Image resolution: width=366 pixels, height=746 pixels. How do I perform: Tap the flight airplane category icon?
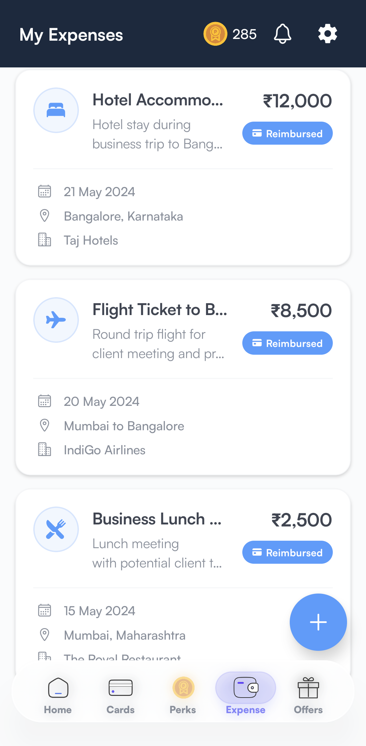pyautogui.click(x=56, y=320)
